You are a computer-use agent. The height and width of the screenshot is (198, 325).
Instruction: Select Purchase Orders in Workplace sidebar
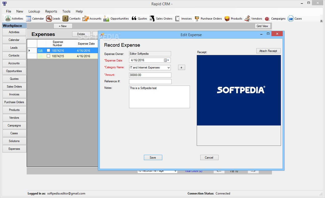click(x=14, y=102)
